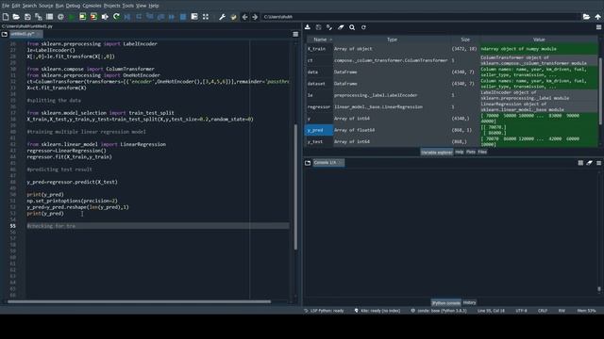
Task: Sort variables by Value column header
Action: click(x=539, y=40)
